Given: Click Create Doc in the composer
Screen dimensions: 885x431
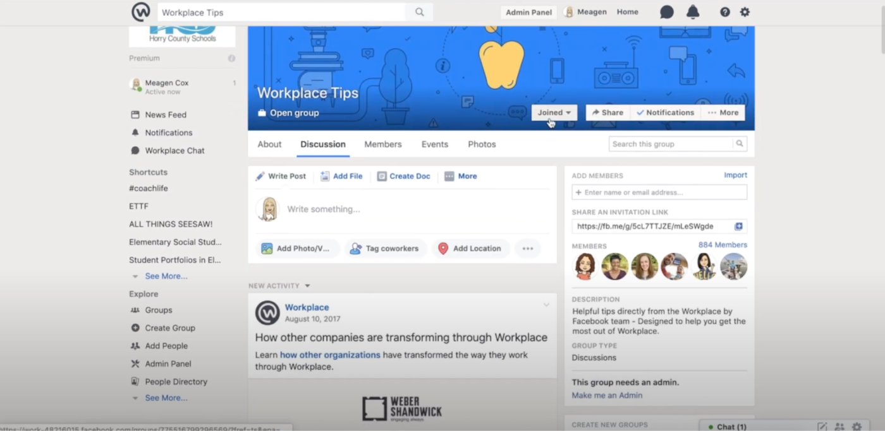Looking at the screenshot, I should (x=403, y=177).
